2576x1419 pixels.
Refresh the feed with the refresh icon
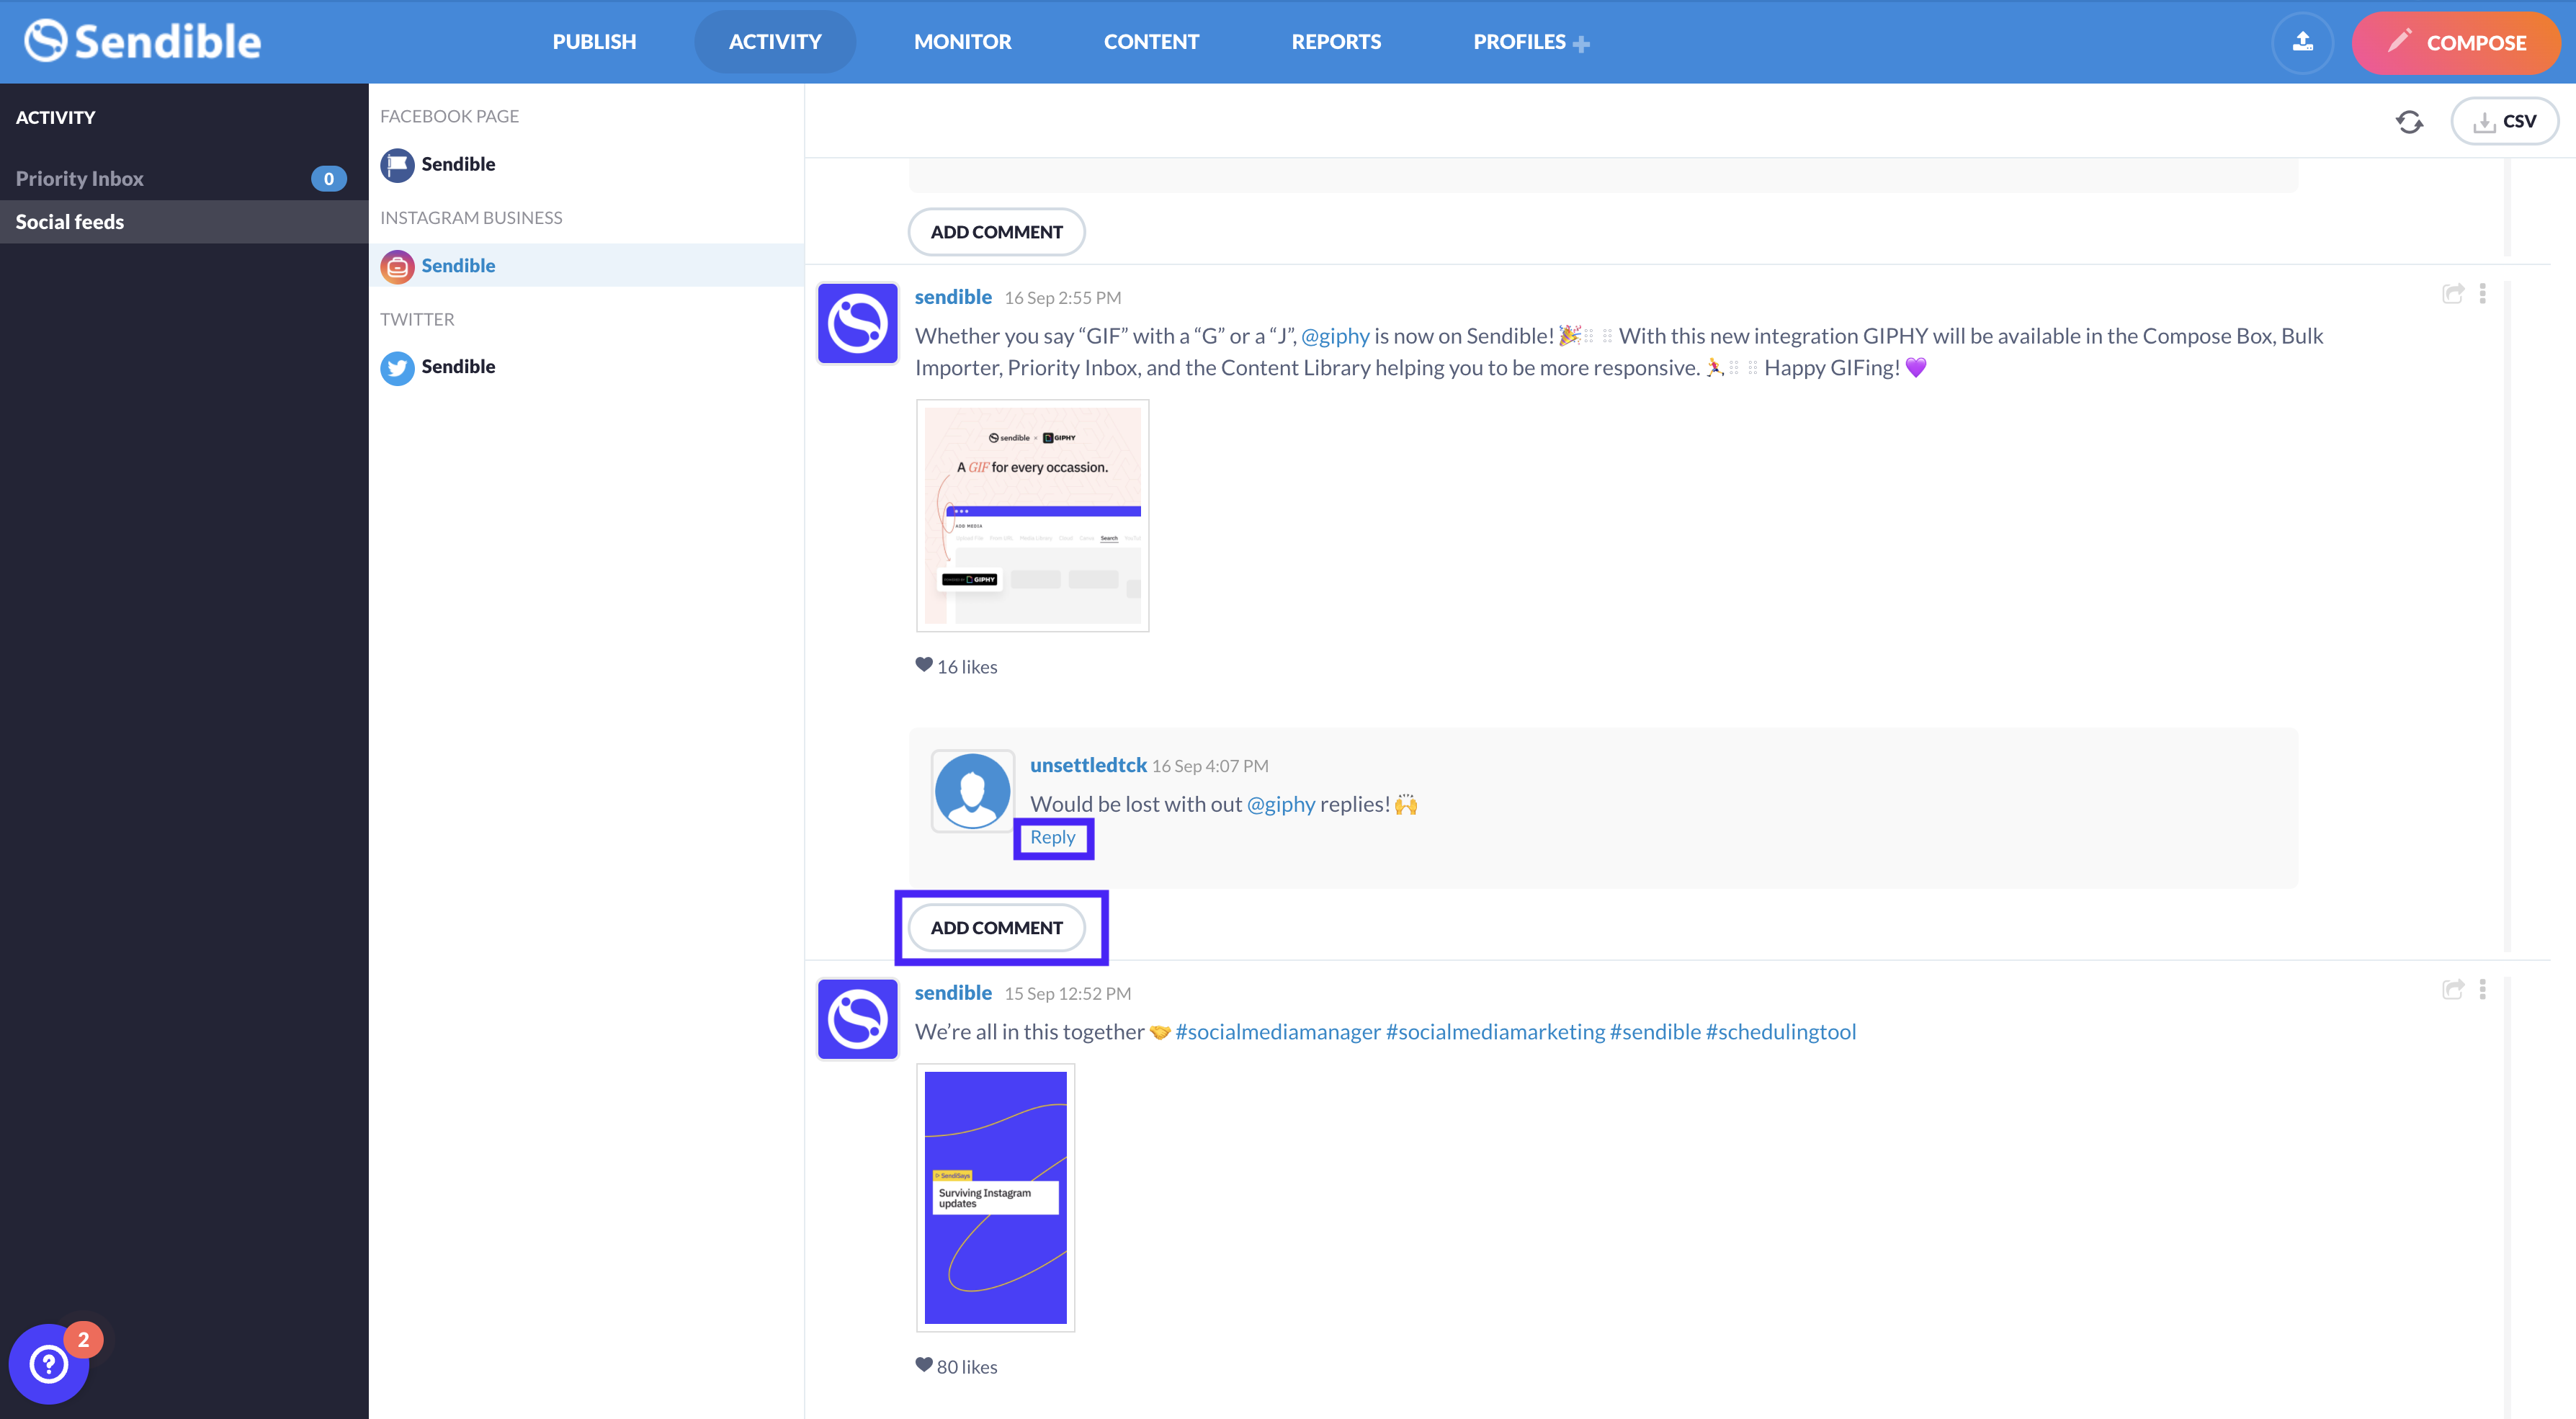[2409, 122]
